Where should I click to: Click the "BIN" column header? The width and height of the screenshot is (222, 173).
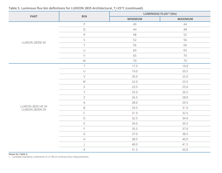84,17
